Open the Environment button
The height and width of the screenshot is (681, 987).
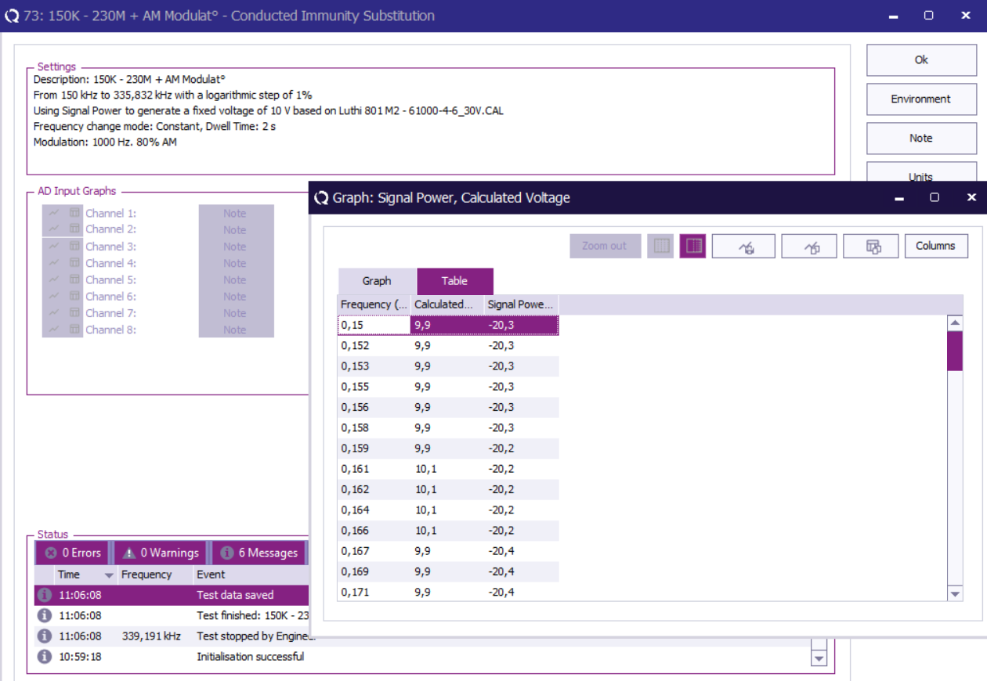(921, 99)
